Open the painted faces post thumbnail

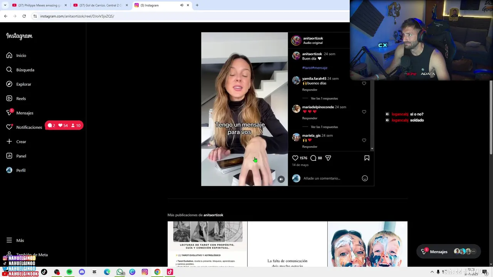tap(367, 244)
